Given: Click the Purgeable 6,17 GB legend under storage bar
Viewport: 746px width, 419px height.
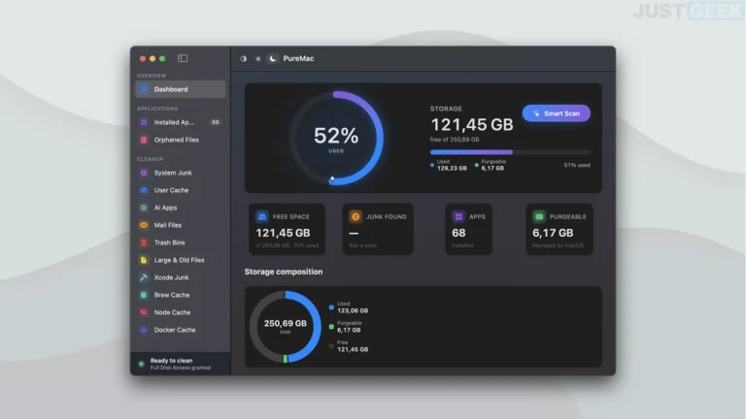Looking at the screenshot, I should [490, 165].
